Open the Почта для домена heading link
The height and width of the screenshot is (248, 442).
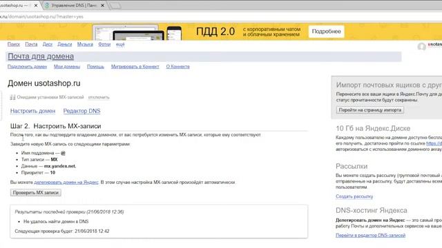tap(41, 56)
